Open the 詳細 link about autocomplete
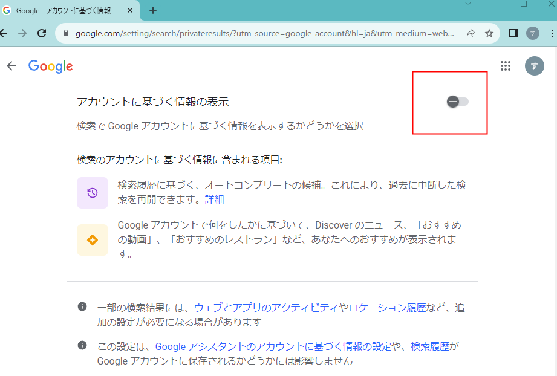Viewport: 557px width, 376px height. tap(215, 199)
